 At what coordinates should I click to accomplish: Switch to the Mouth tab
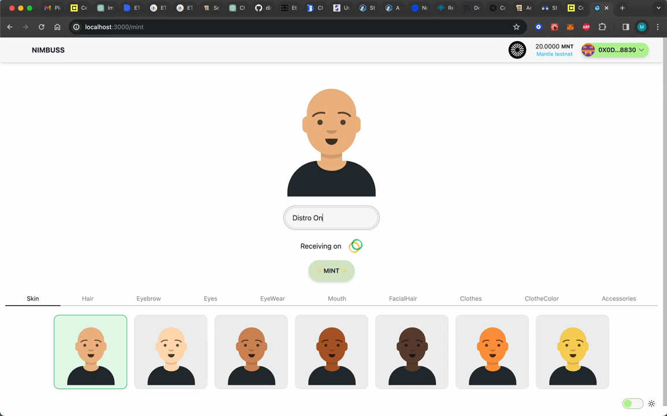click(x=337, y=299)
